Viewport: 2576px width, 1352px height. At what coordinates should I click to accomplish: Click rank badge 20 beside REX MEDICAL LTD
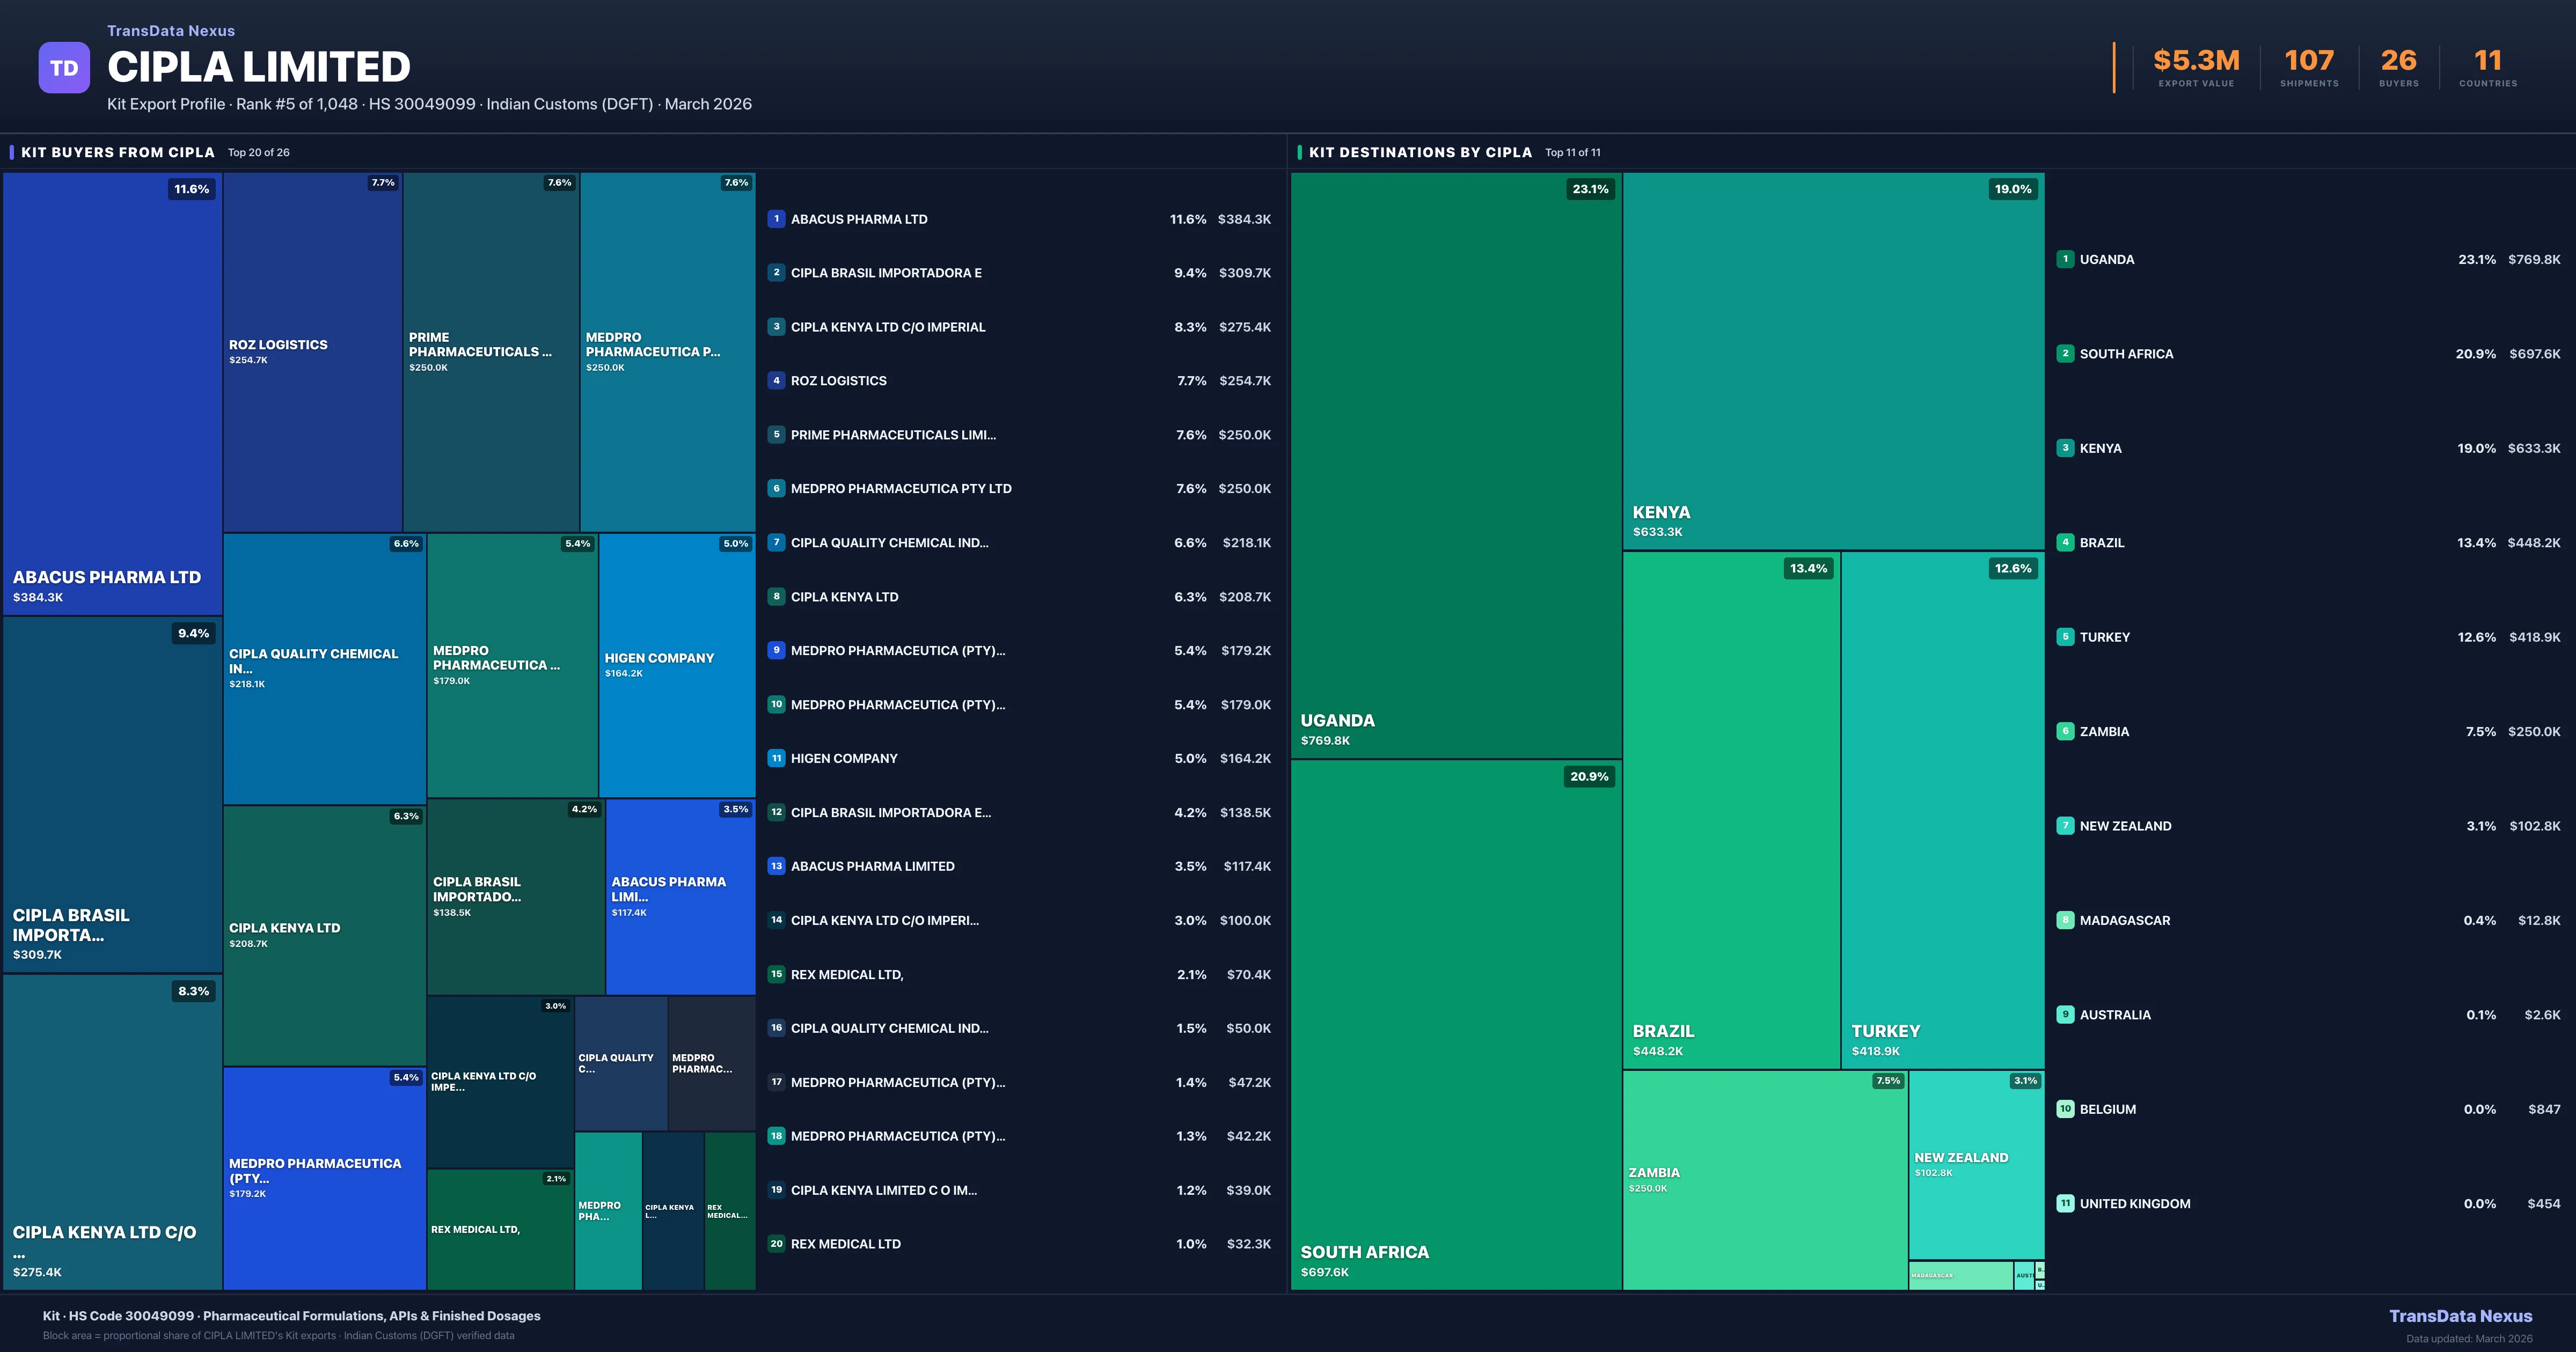pyautogui.click(x=776, y=1243)
